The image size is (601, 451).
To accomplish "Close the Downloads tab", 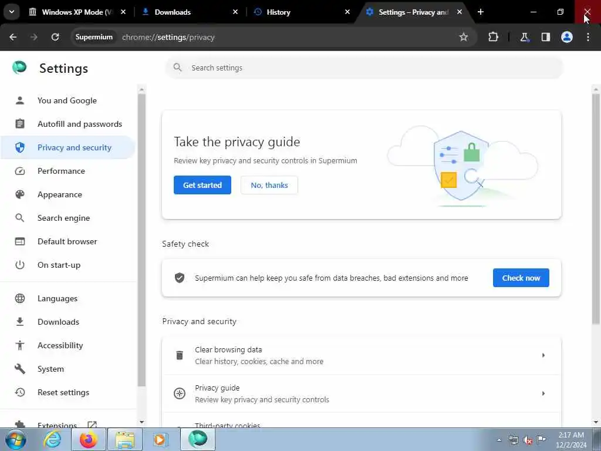I will [235, 12].
